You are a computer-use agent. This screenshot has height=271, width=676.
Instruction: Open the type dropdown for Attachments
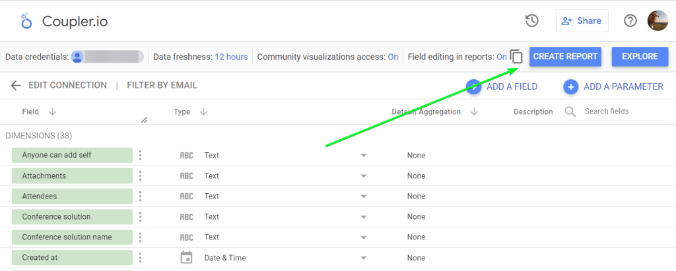pyautogui.click(x=364, y=176)
